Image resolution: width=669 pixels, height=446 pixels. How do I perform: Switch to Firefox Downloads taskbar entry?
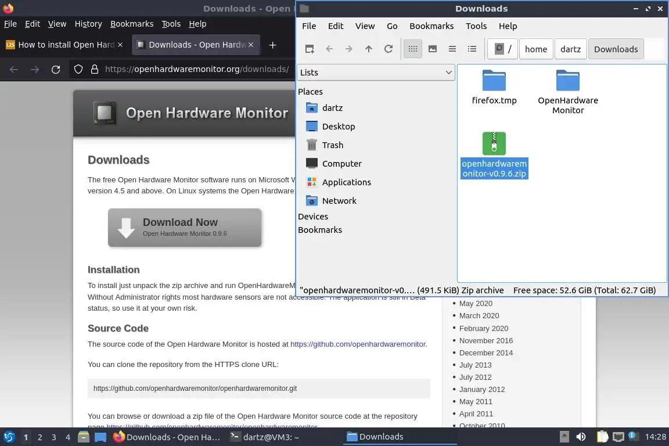point(168,437)
